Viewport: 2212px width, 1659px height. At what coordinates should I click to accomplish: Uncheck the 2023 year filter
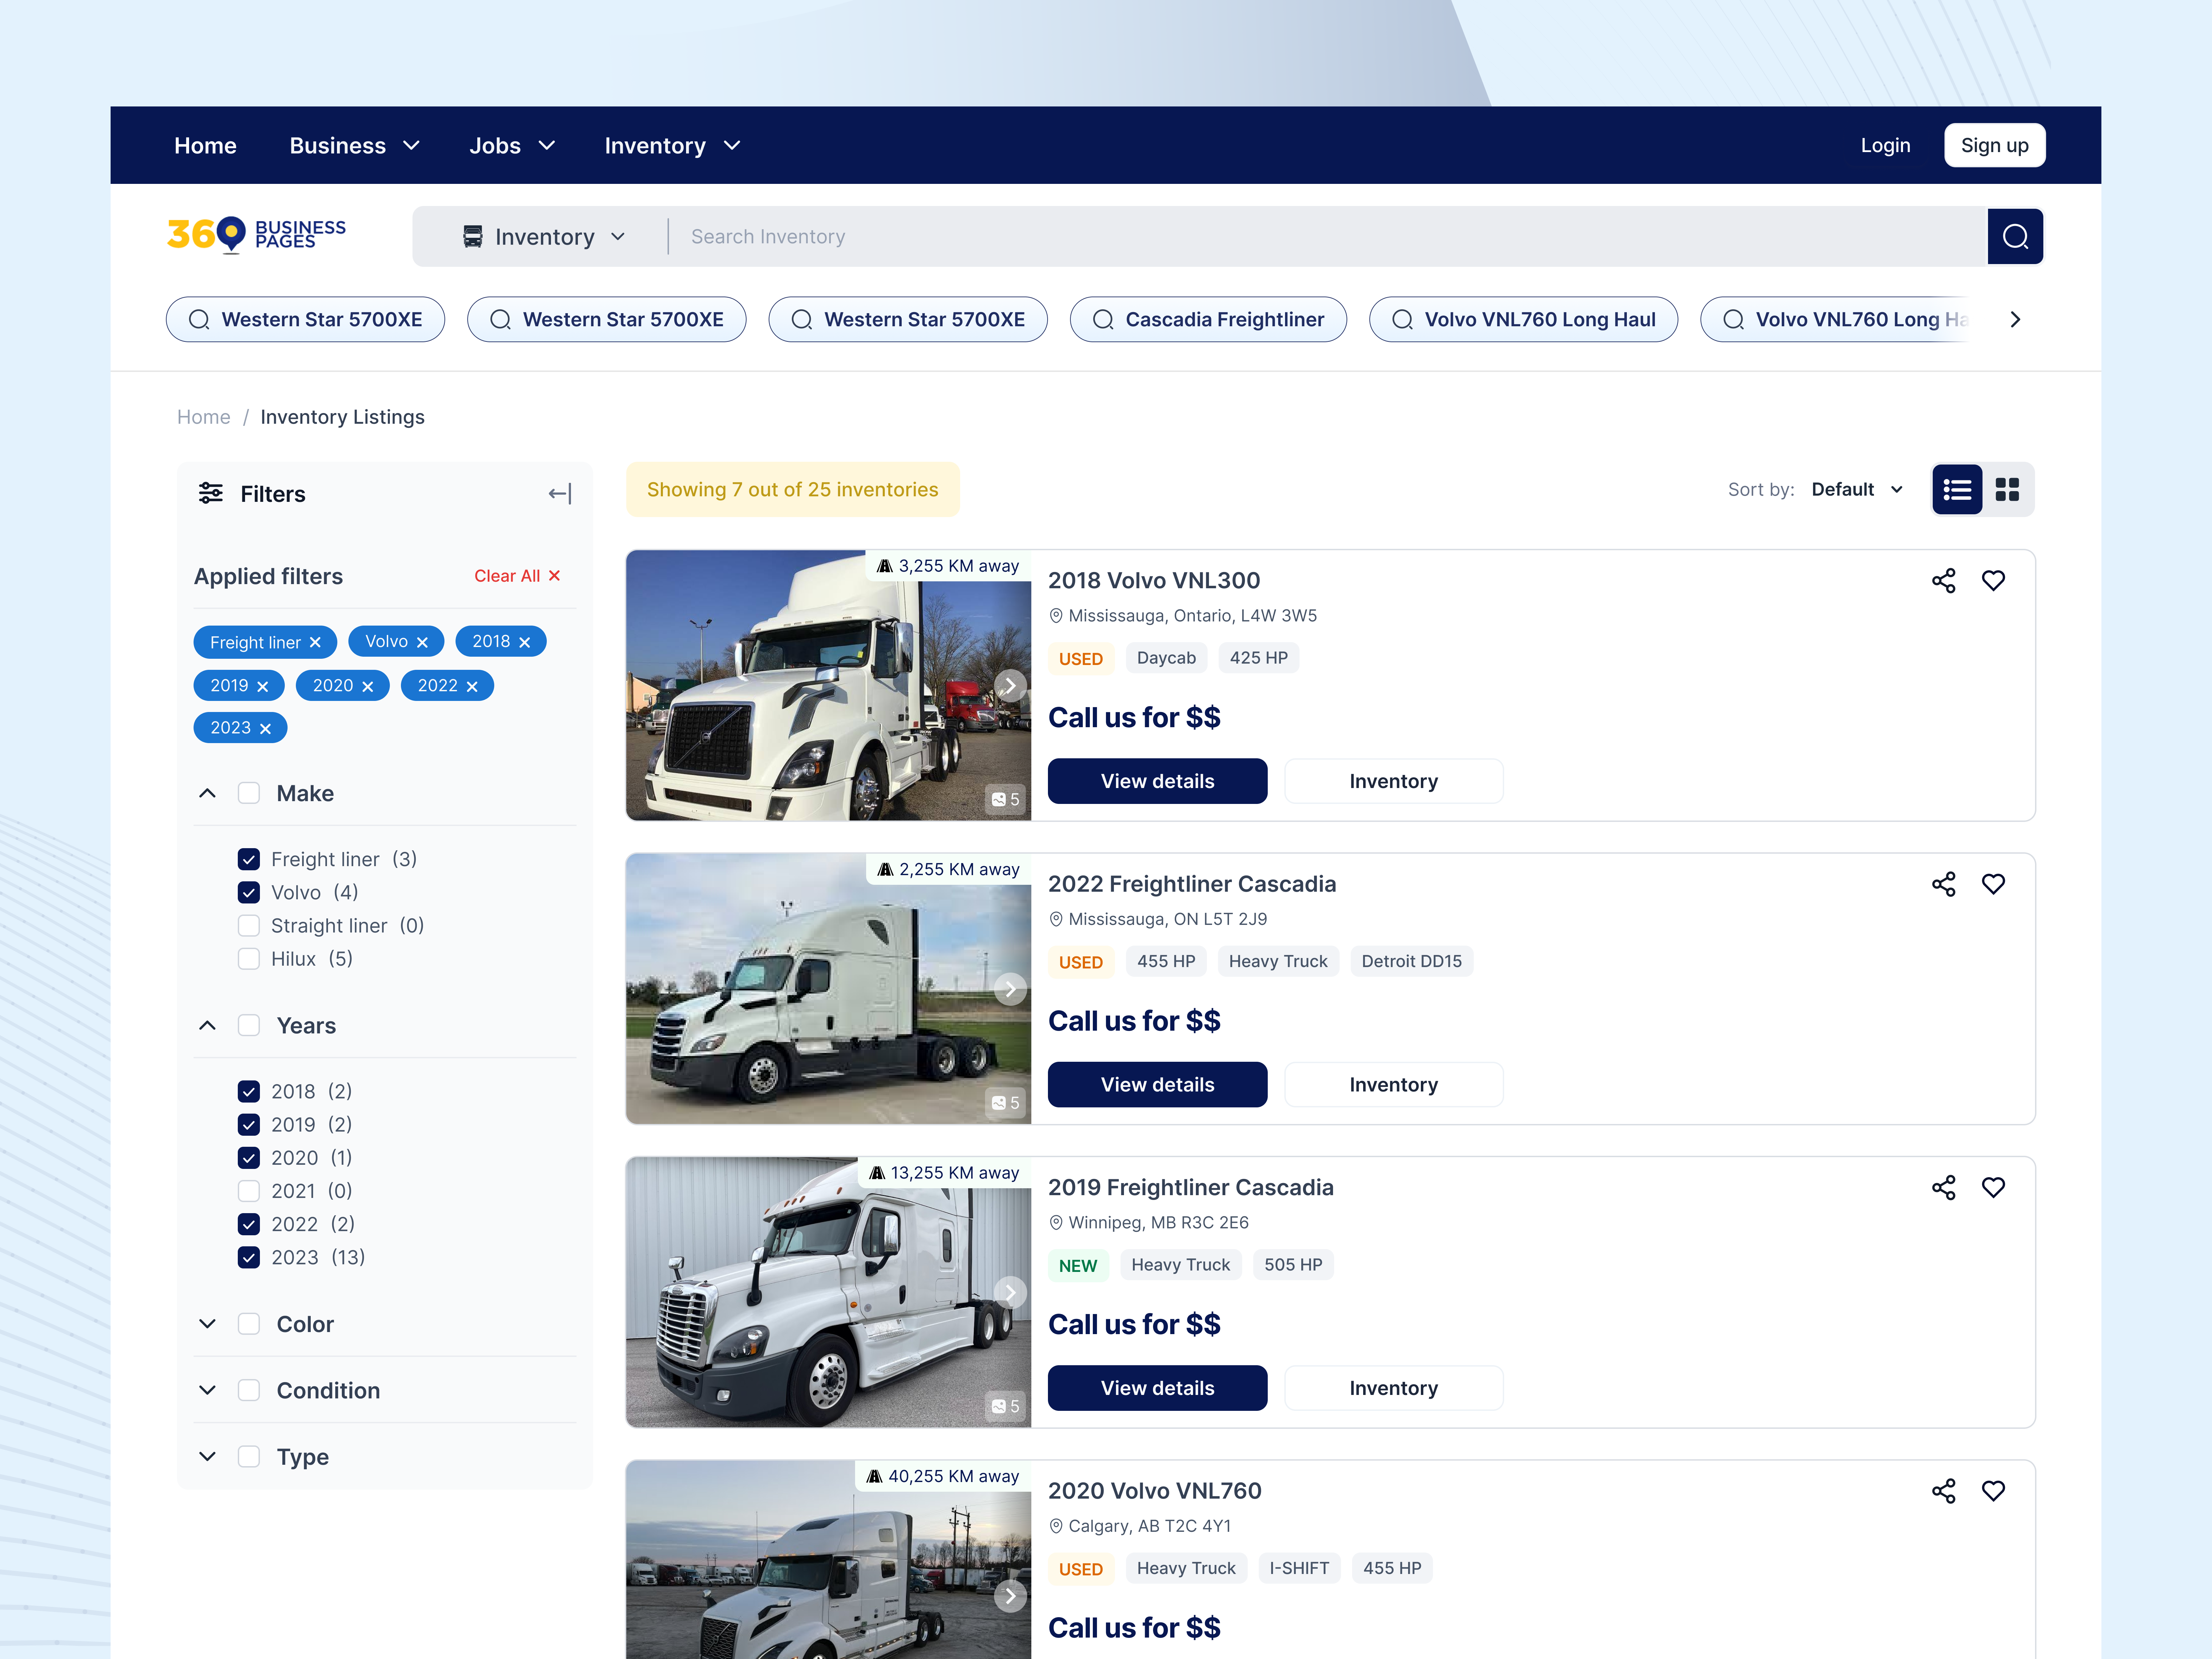248,1257
